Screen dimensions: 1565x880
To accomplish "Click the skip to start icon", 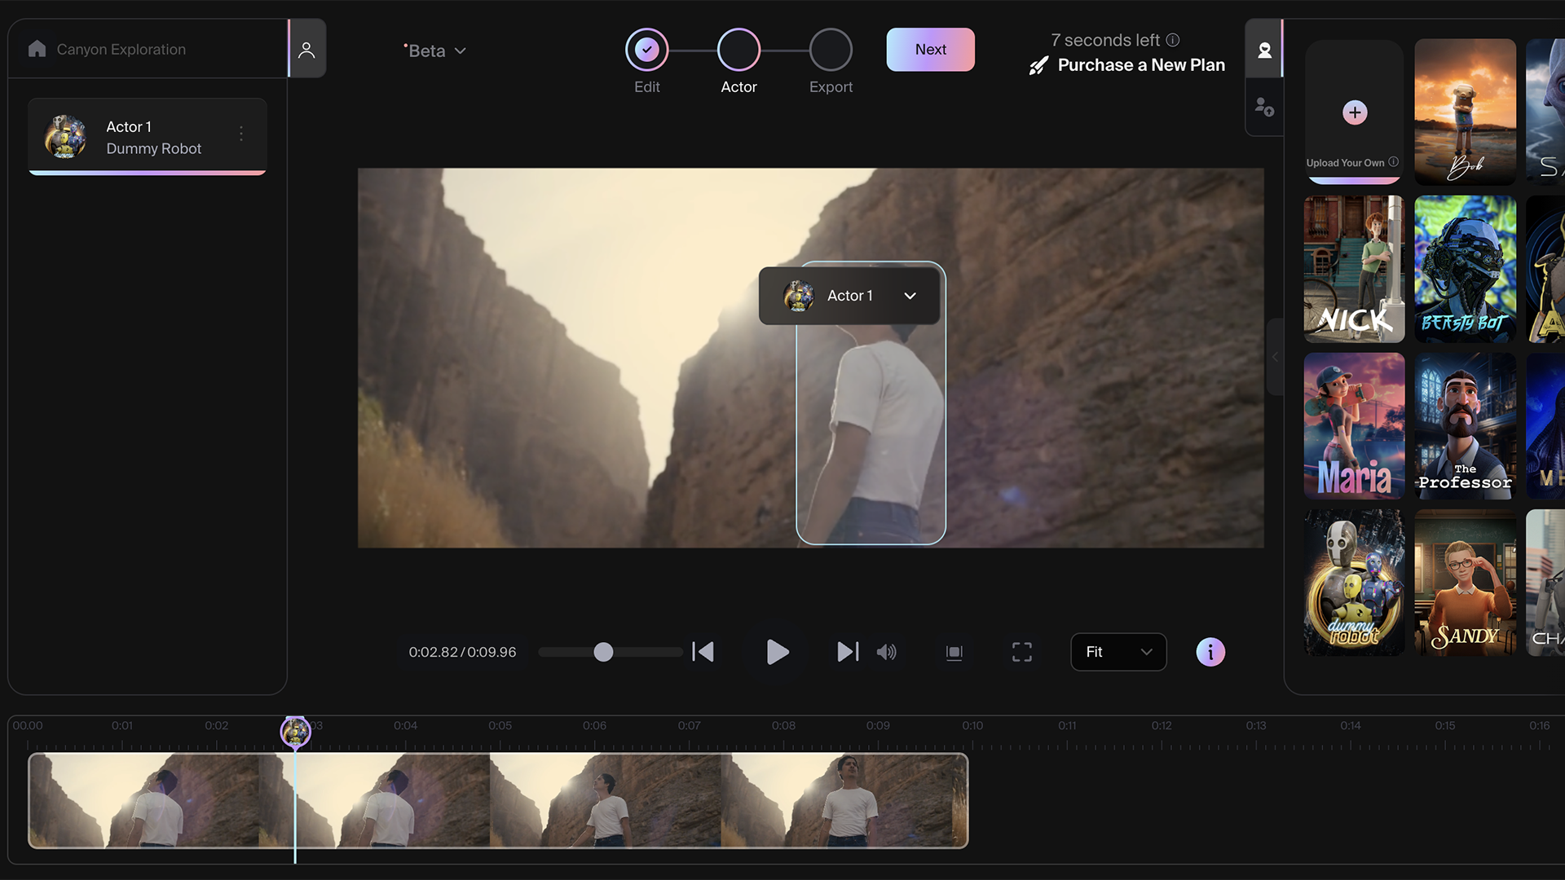I will click(x=703, y=652).
